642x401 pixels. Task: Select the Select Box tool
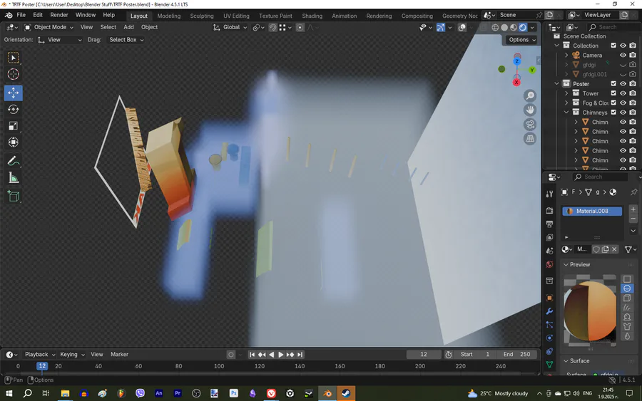13,58
